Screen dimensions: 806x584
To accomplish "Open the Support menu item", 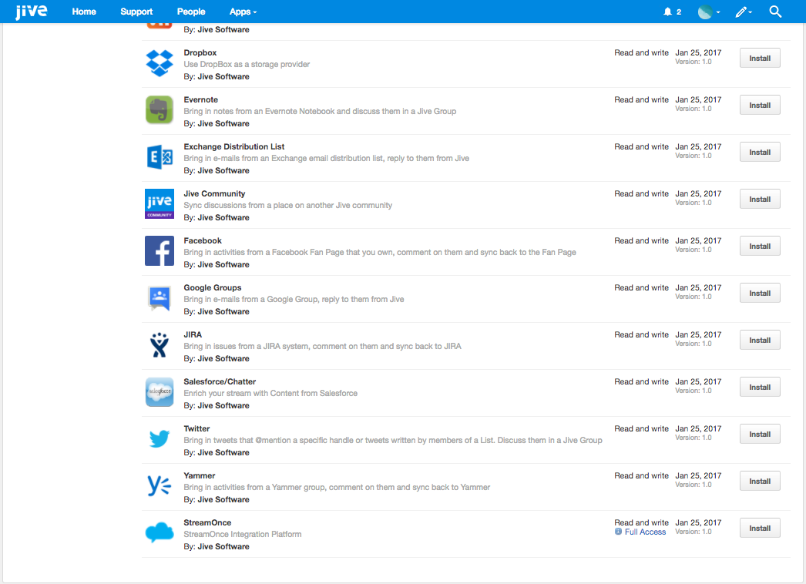I will [x=136, y=12].
